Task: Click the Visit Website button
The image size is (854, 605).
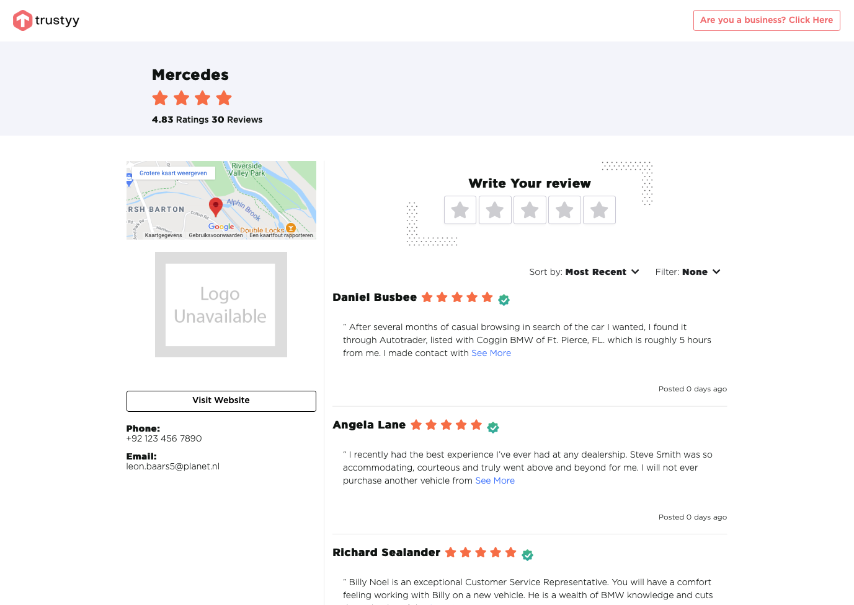Action: click(221, 401)
